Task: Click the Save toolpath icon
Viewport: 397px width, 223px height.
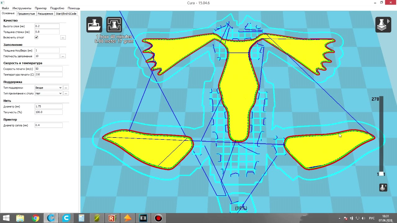Action: coord(114,25)
